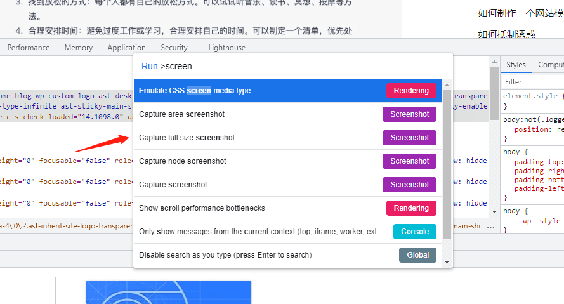Click the 如何制作一个网站模 link
The height and width of the screenshot is (304, 564).
click(520, 13)
